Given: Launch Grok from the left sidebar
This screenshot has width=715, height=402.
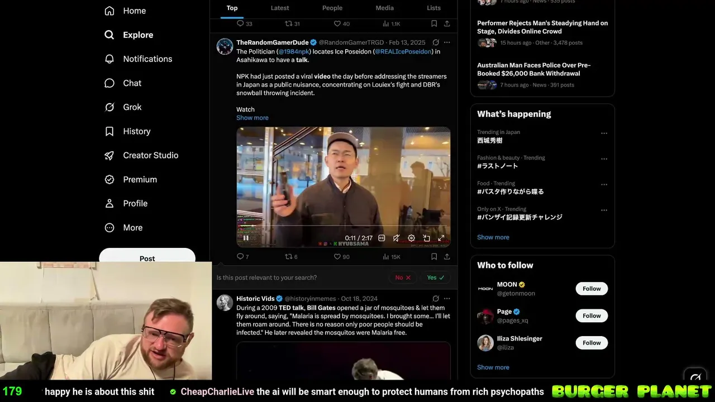Looking at the screenshot, I should 123,107.
